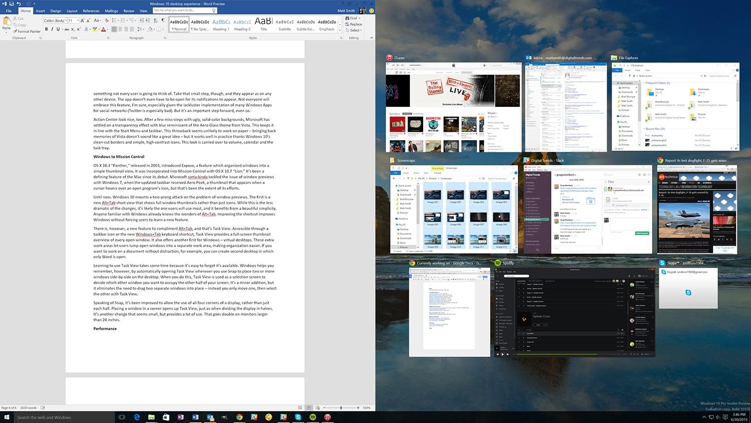Image resolution: width=751 pixels, height=423 pixels.
Task: Open Line Spacing dropdown
Action: (x=141, y=29)
